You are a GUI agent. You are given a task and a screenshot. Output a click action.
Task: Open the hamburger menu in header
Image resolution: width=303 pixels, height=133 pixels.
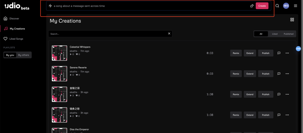point(295,6)
